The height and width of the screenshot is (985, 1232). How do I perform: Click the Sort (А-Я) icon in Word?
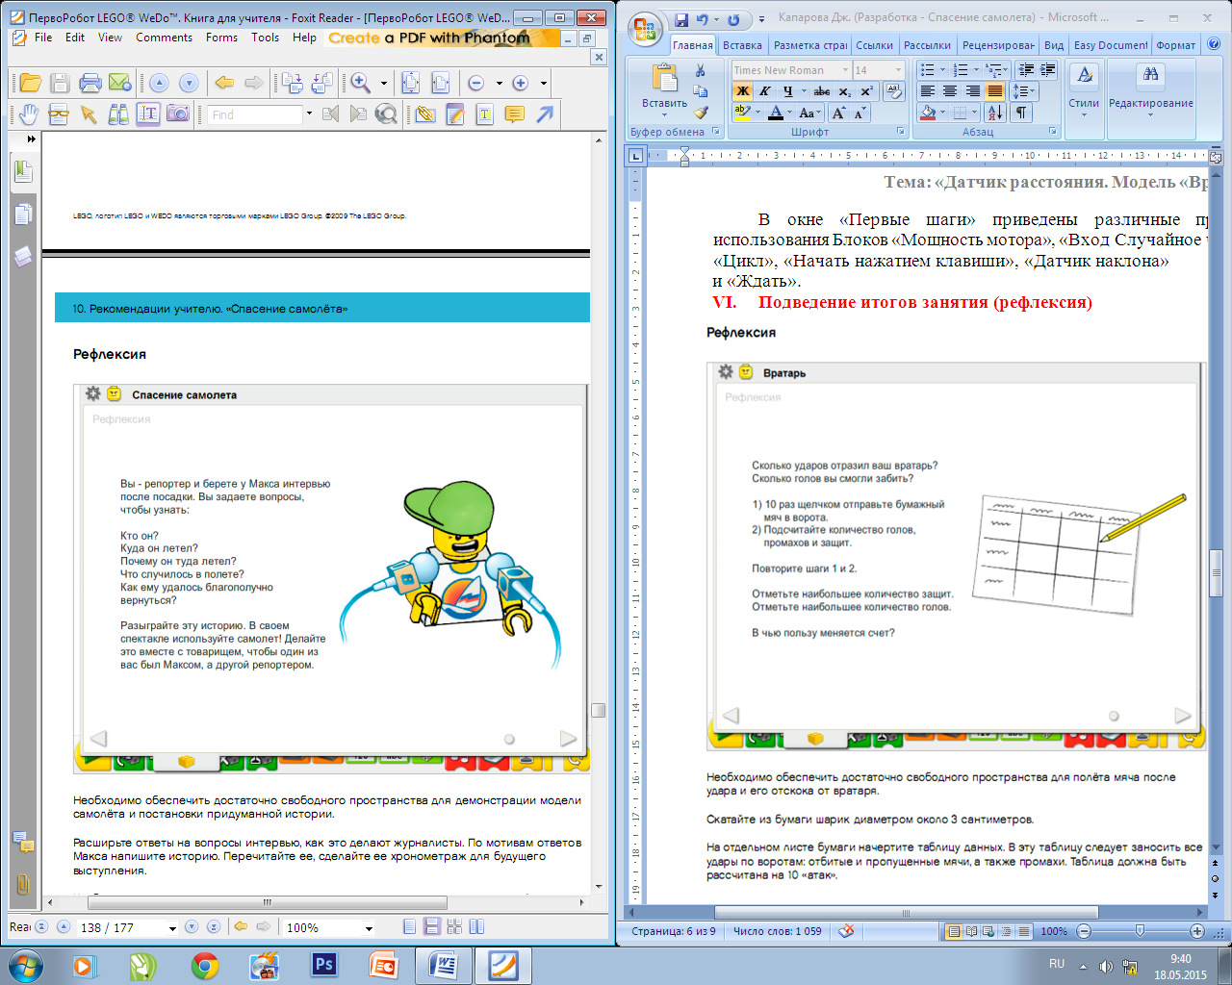coord(995,113)
